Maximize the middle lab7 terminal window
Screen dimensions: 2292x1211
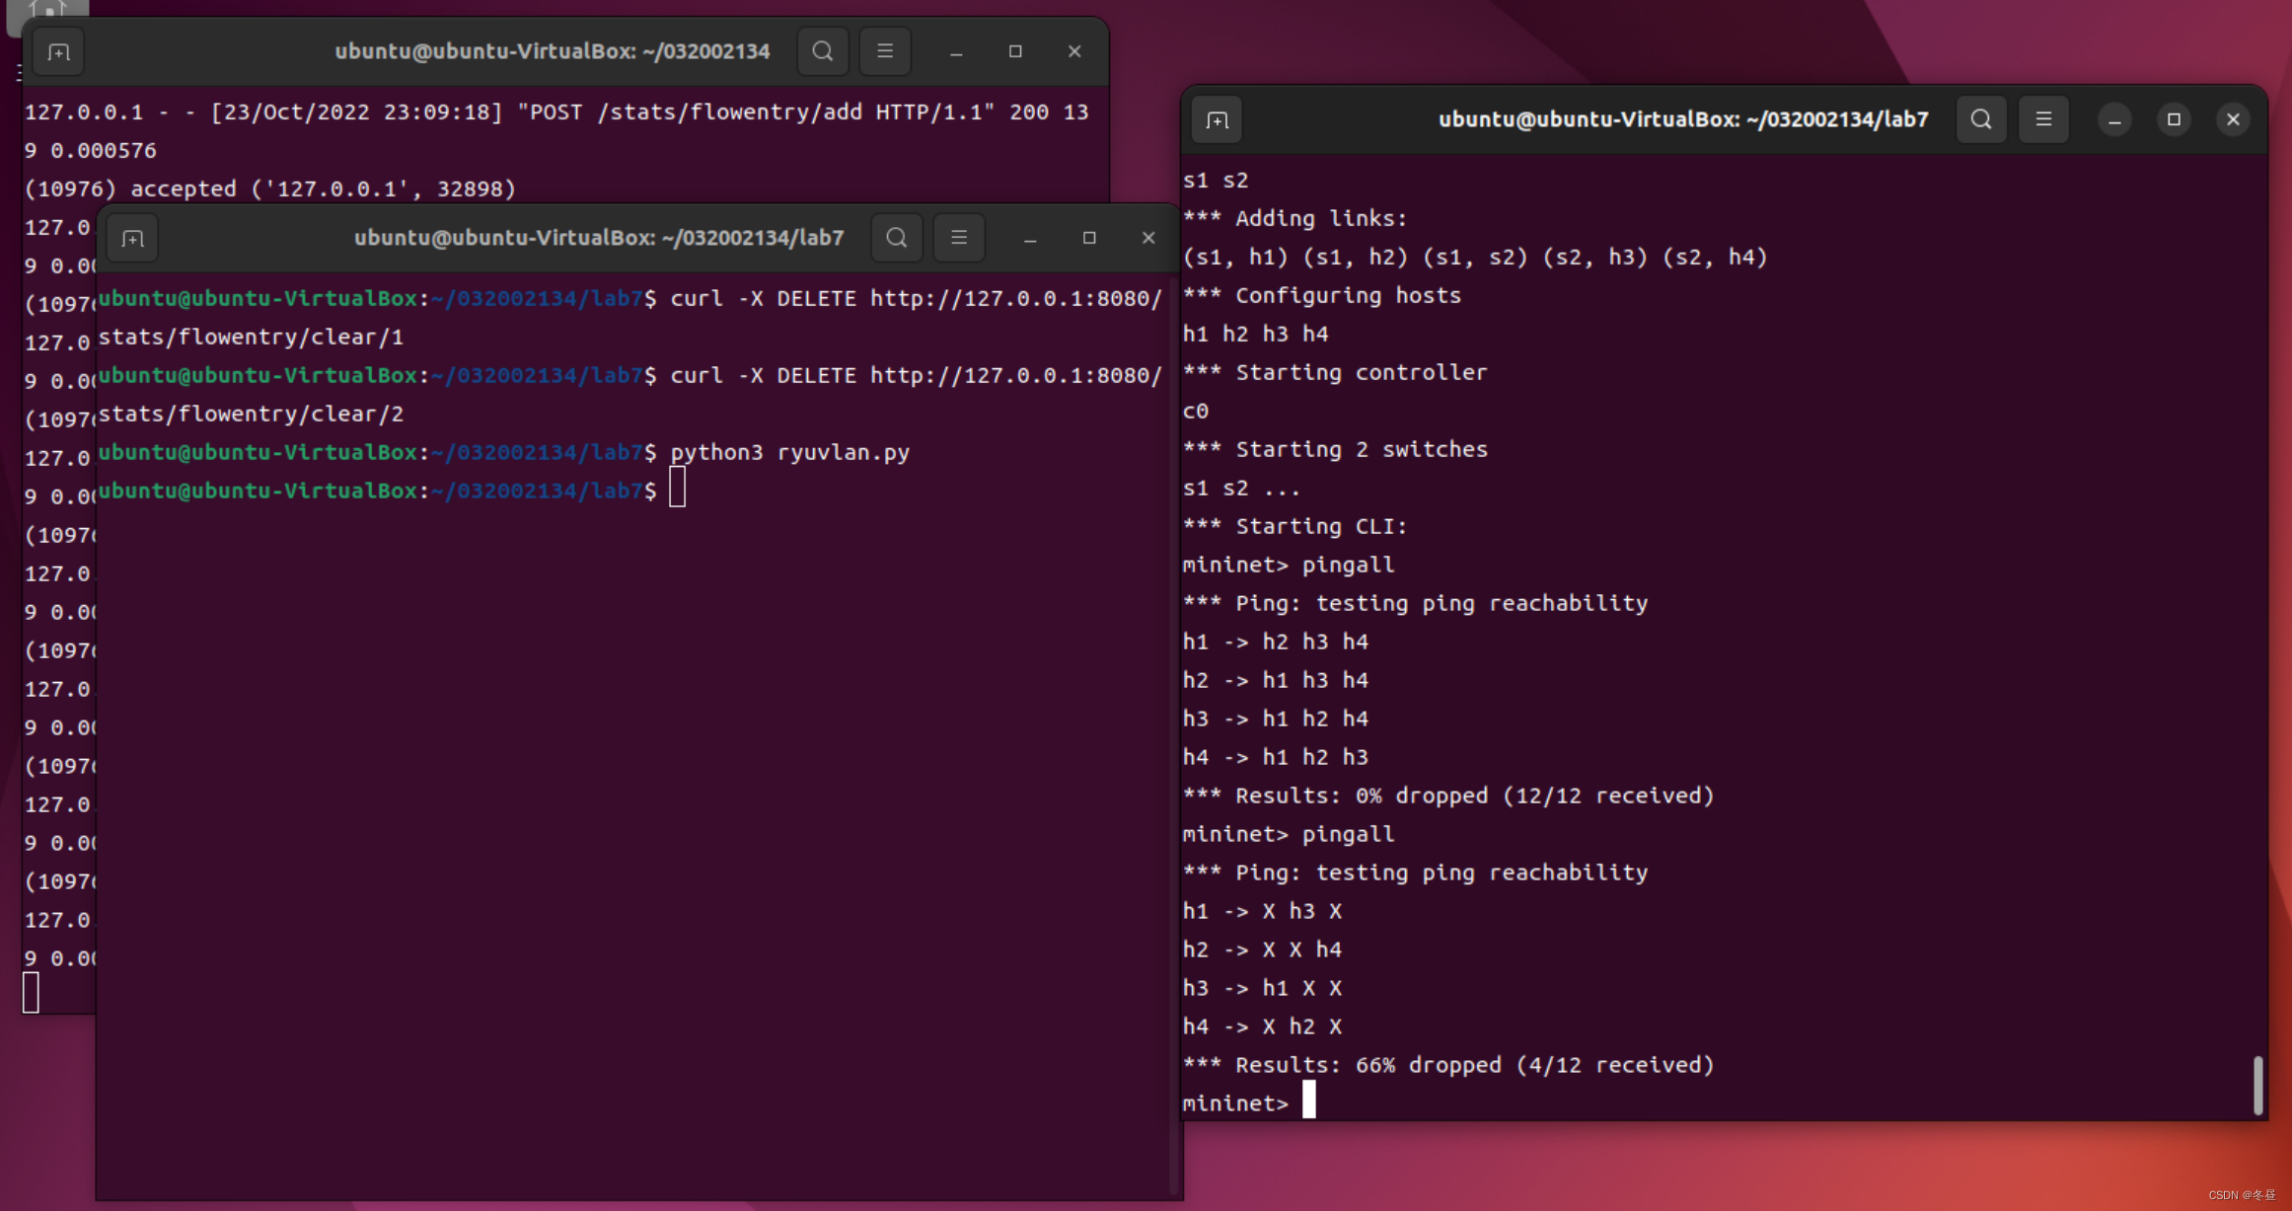pyautogui.click(x=1089, y=238)
